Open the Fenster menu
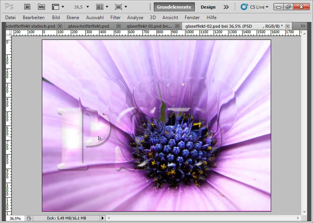 [192, 18]
